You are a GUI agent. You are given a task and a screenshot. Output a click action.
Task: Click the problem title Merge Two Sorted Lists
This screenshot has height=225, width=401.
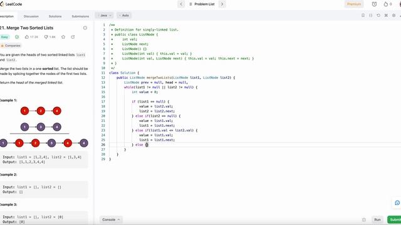[x=26, y=27]
